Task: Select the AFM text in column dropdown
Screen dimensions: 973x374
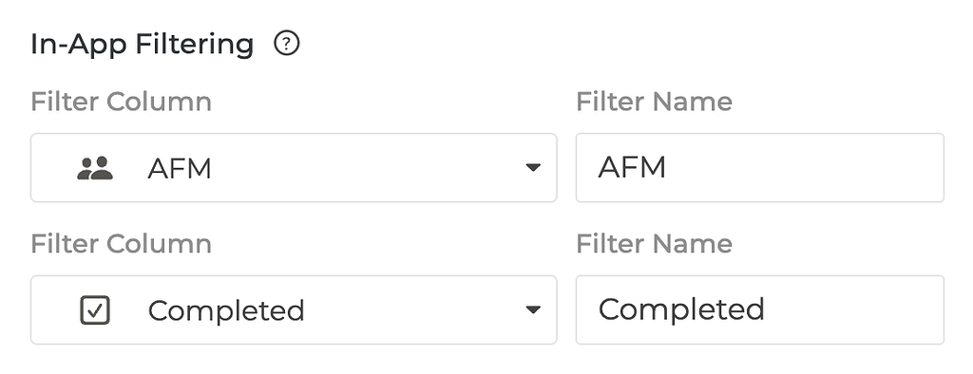Action: coord(180,168)
